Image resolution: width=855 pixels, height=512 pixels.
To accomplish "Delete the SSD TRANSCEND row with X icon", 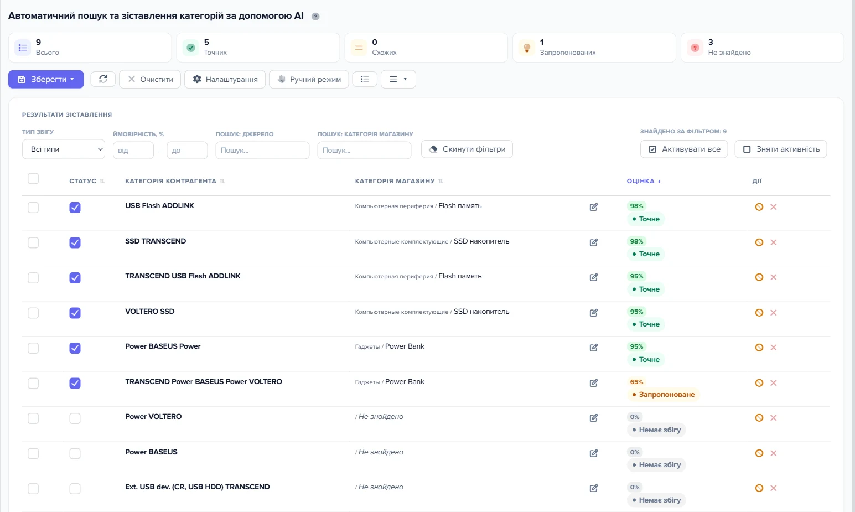I will pyautogui.click(x=774, y=242).
